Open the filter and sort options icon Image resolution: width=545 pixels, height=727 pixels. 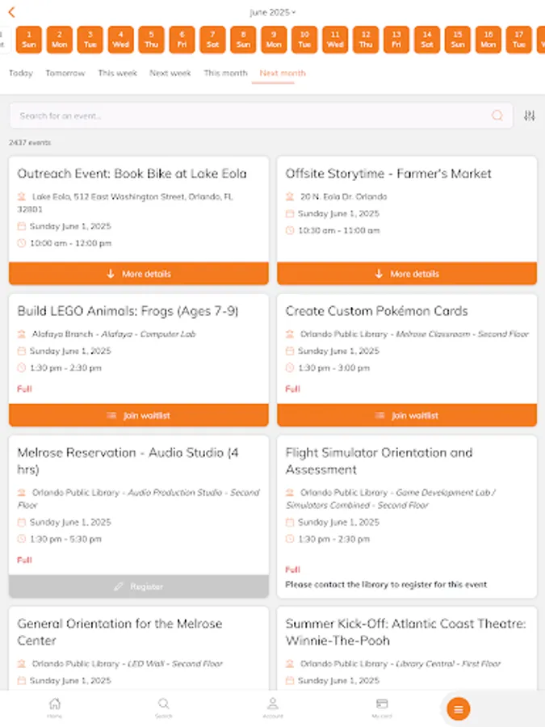click(530, 116)
